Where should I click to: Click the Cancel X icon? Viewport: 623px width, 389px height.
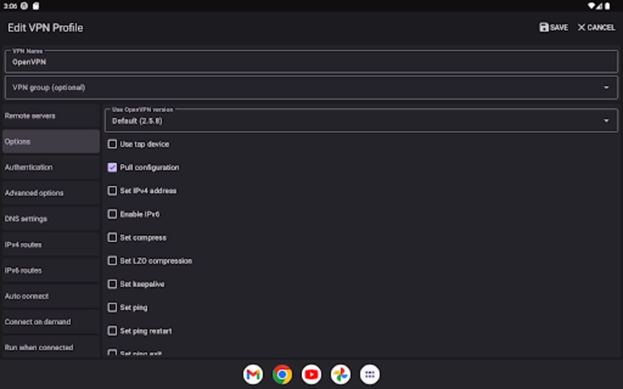581,27
